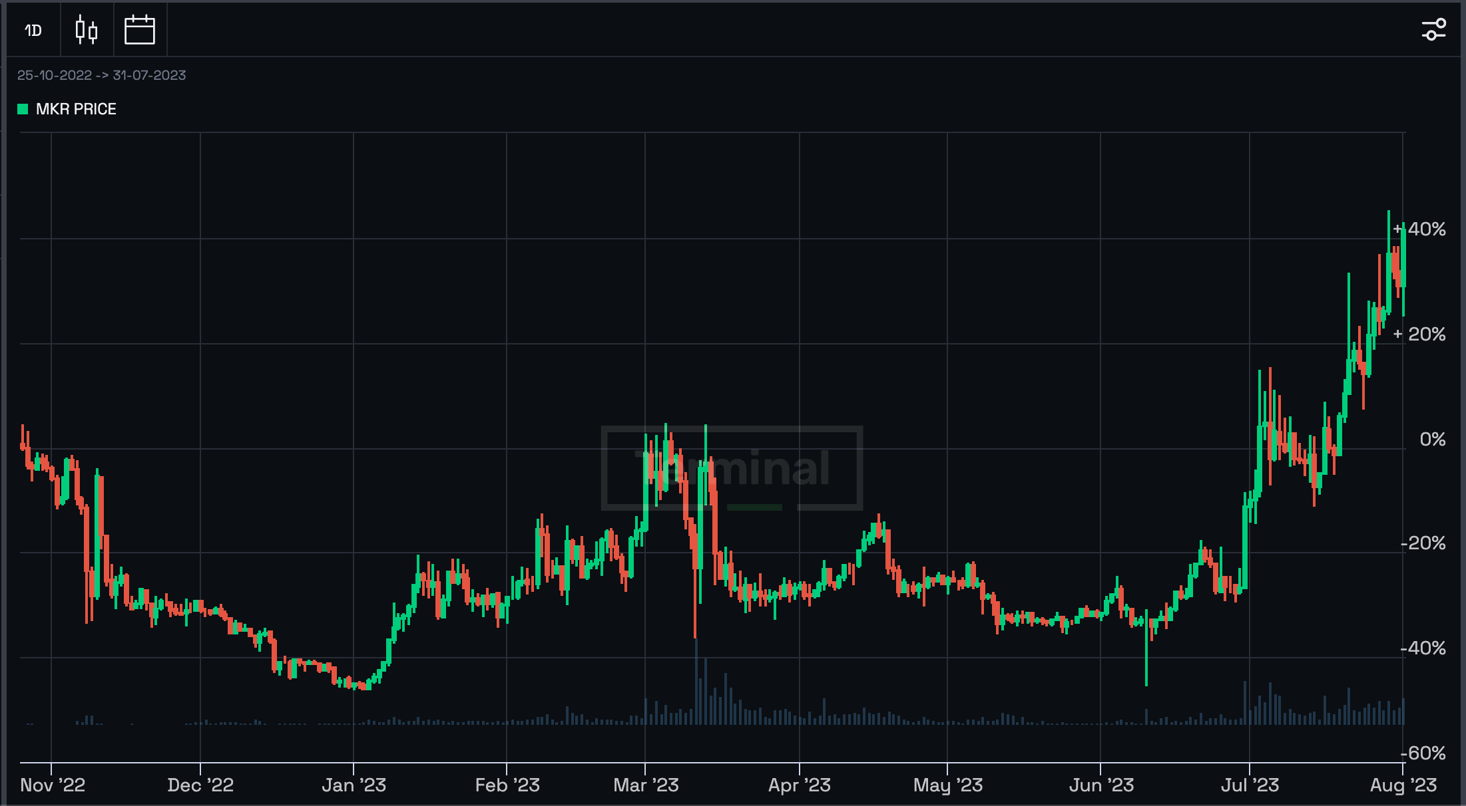The width and height of the screenshot is (1466, 806).
Task: Open the calendar date range picker
Action: click(x=140, y=31)
